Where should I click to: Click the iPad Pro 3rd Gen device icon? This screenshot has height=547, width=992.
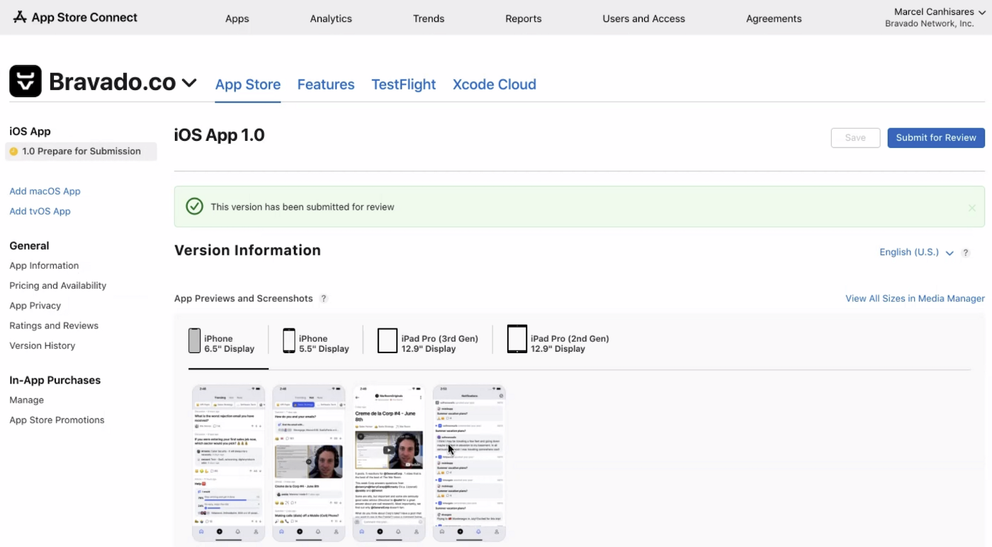click(387, 340)
